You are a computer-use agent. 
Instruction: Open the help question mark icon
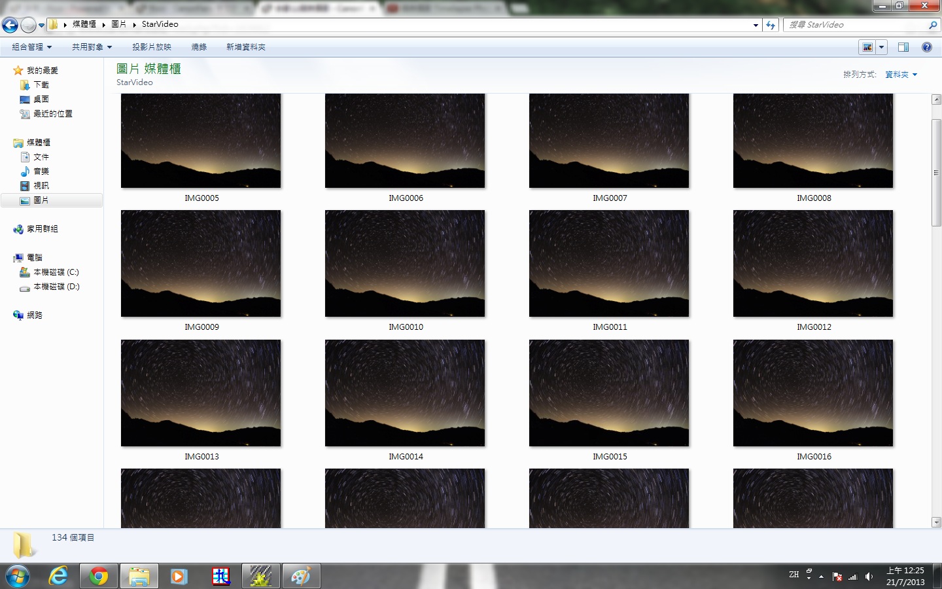(926, 47)
